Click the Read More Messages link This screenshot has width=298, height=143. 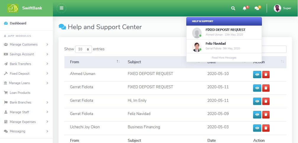coord(224,58)
